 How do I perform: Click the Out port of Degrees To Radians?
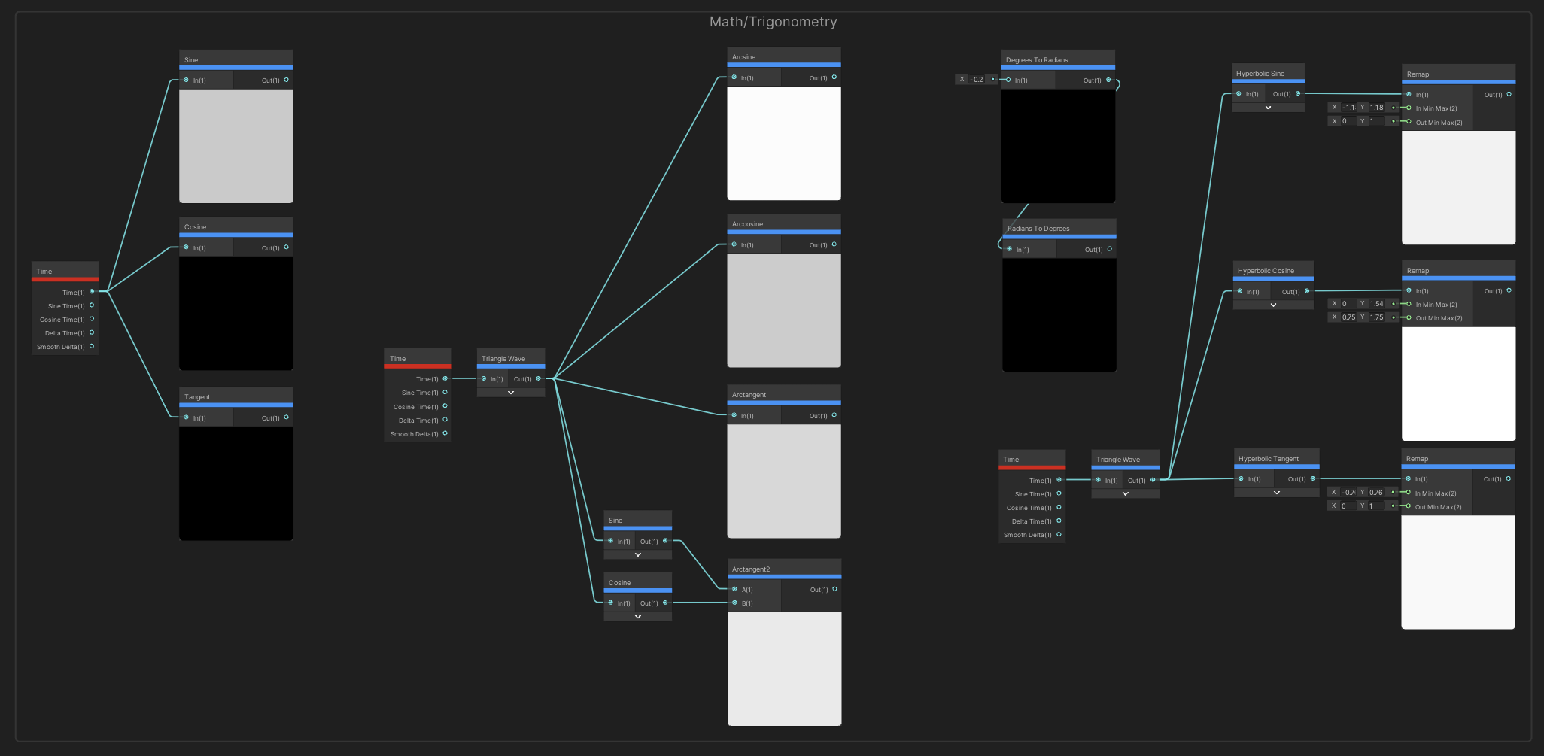point(1108,80)
